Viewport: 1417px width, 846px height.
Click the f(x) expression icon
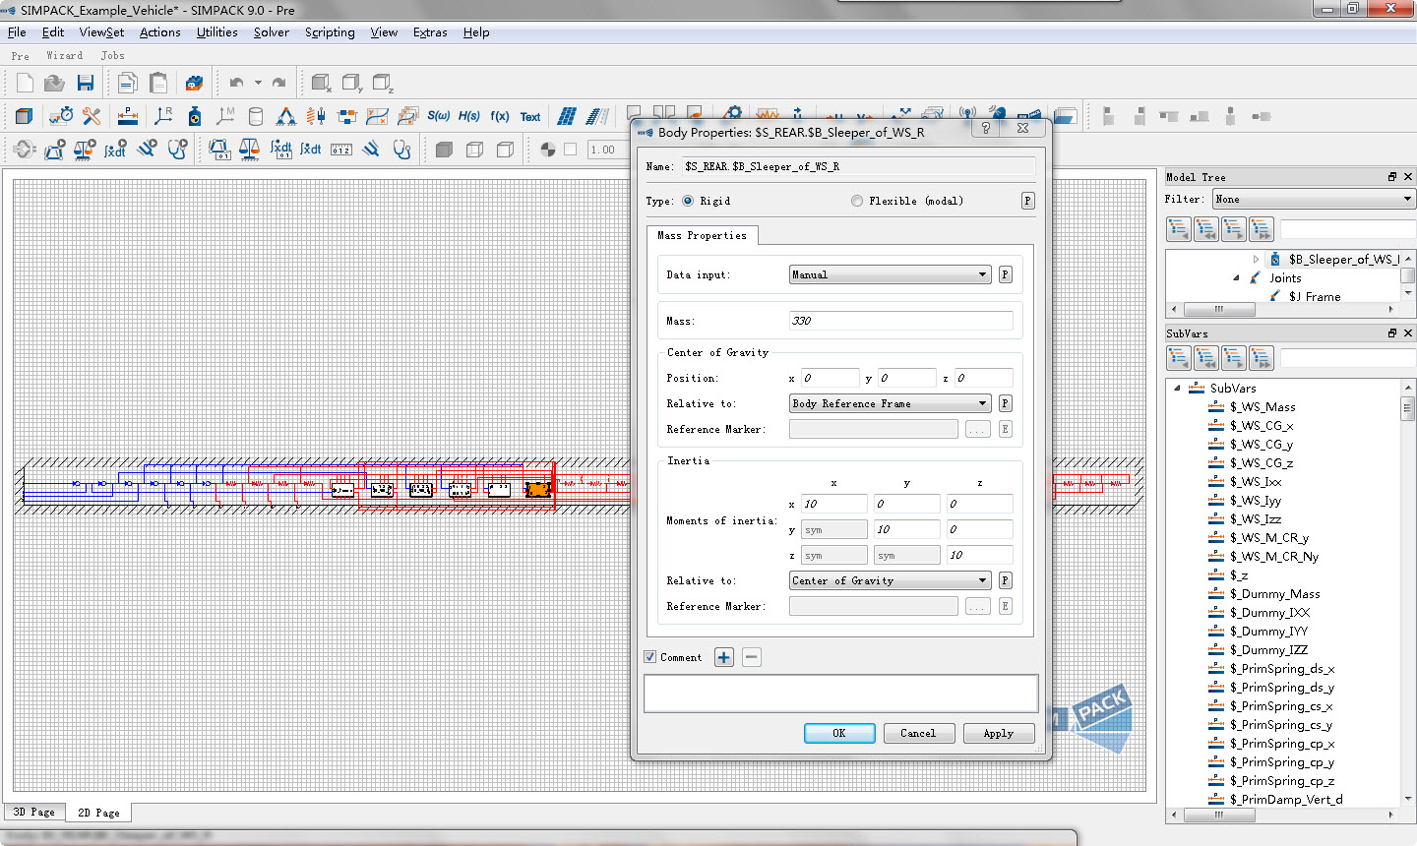pyautogui.click(x=500, y=116)
